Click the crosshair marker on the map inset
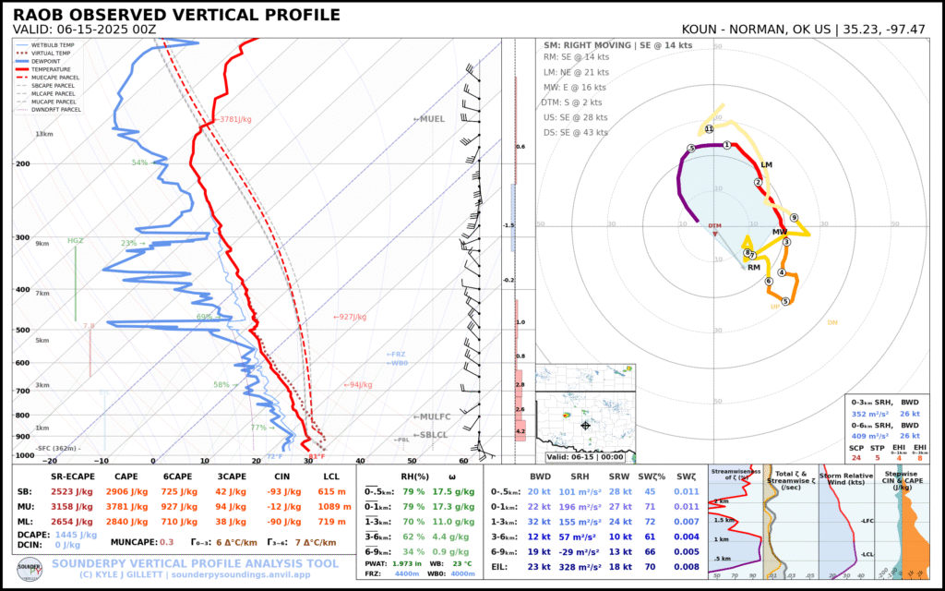The image size is (945, 591). coord(587,427)
